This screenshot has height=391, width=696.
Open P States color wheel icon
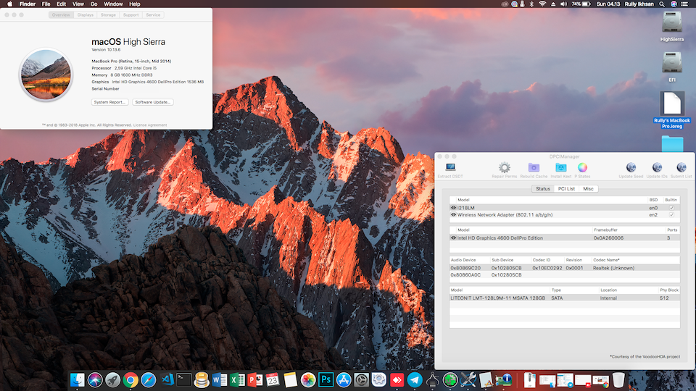[582, 168]
